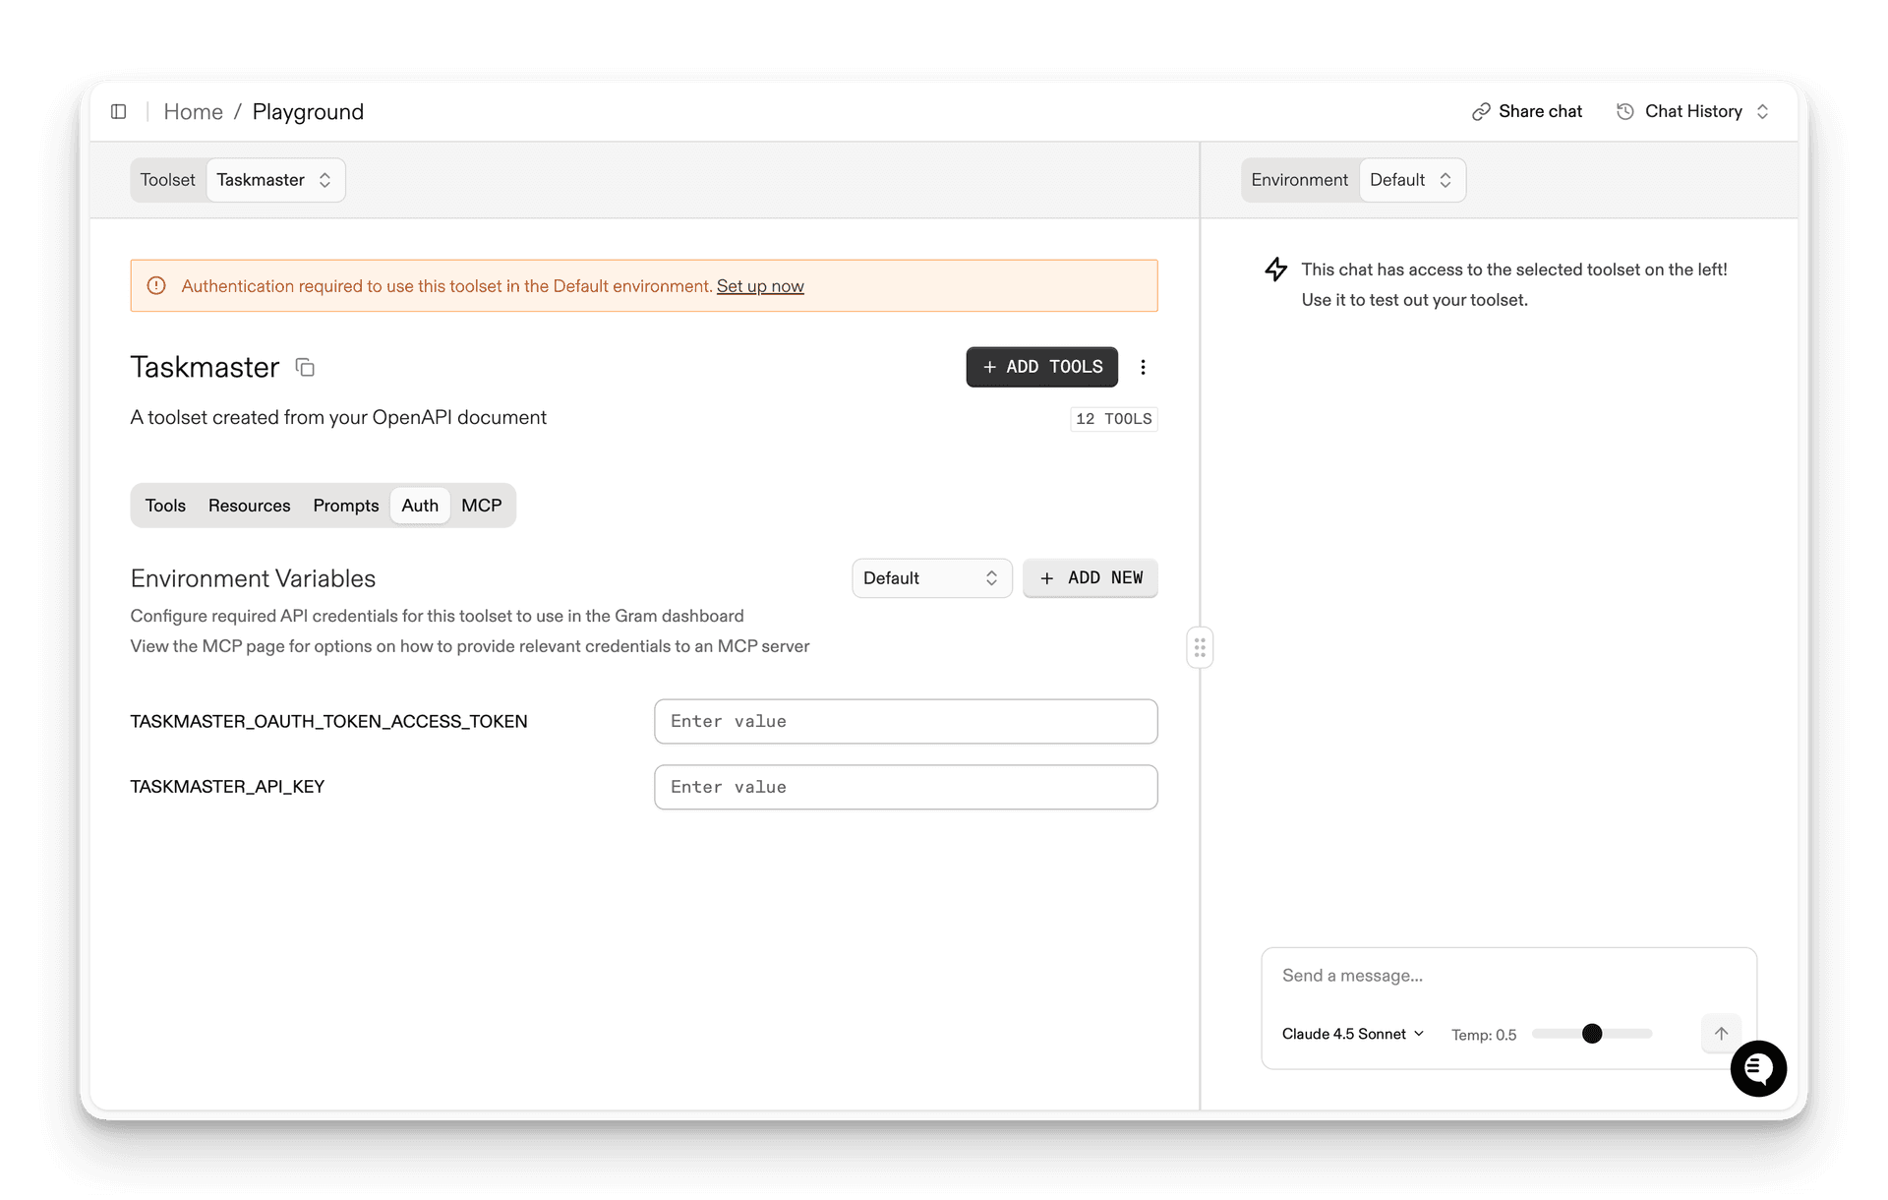Open the Environment Default dropdown

pos(1411,180)
